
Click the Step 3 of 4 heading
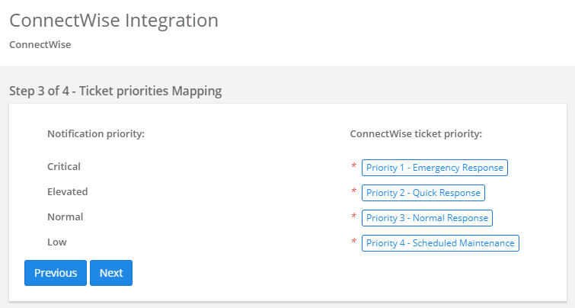116,91
